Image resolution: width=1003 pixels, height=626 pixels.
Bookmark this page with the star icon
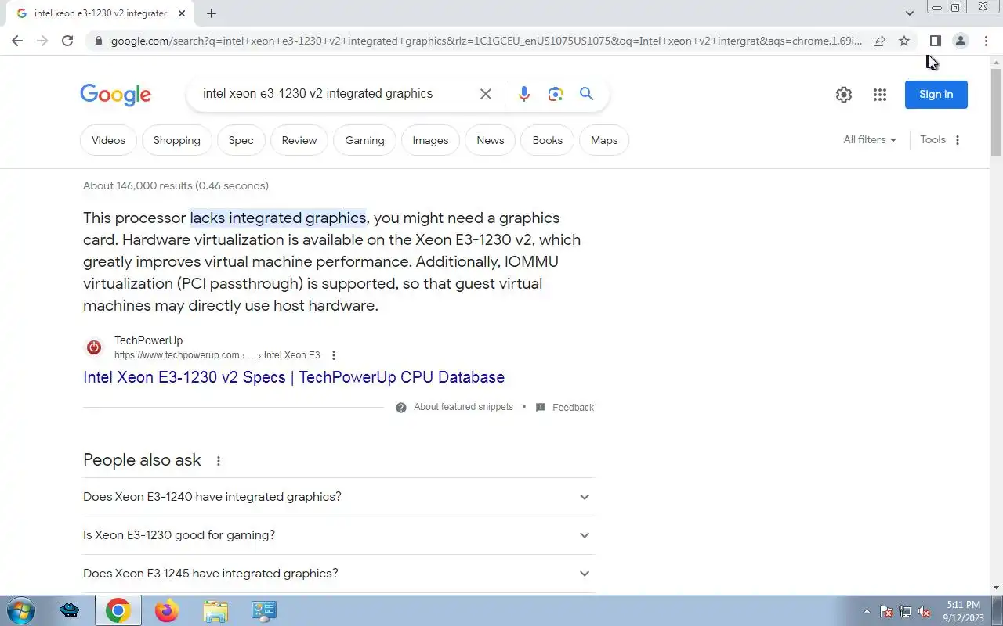[x=904, y=41]
